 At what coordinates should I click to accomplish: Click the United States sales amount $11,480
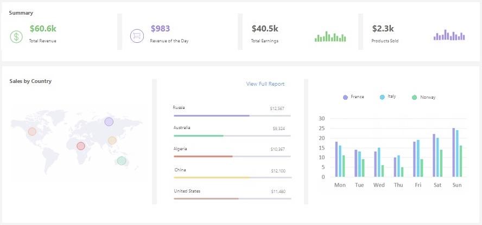tap(278, 191)
